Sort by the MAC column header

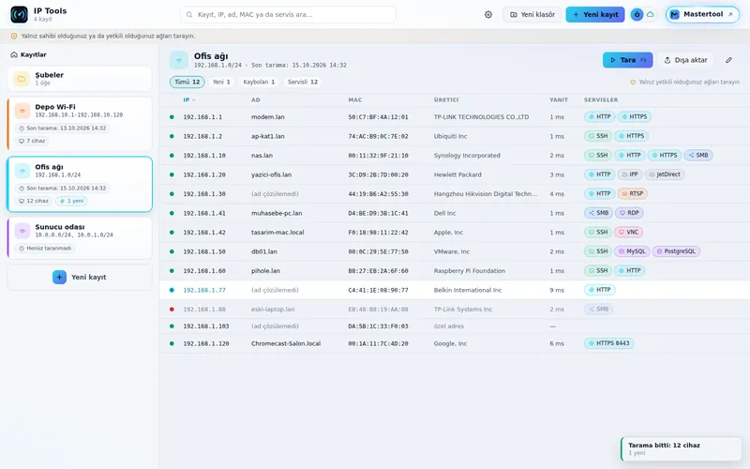pyautogui.click(x=355, y=100)
